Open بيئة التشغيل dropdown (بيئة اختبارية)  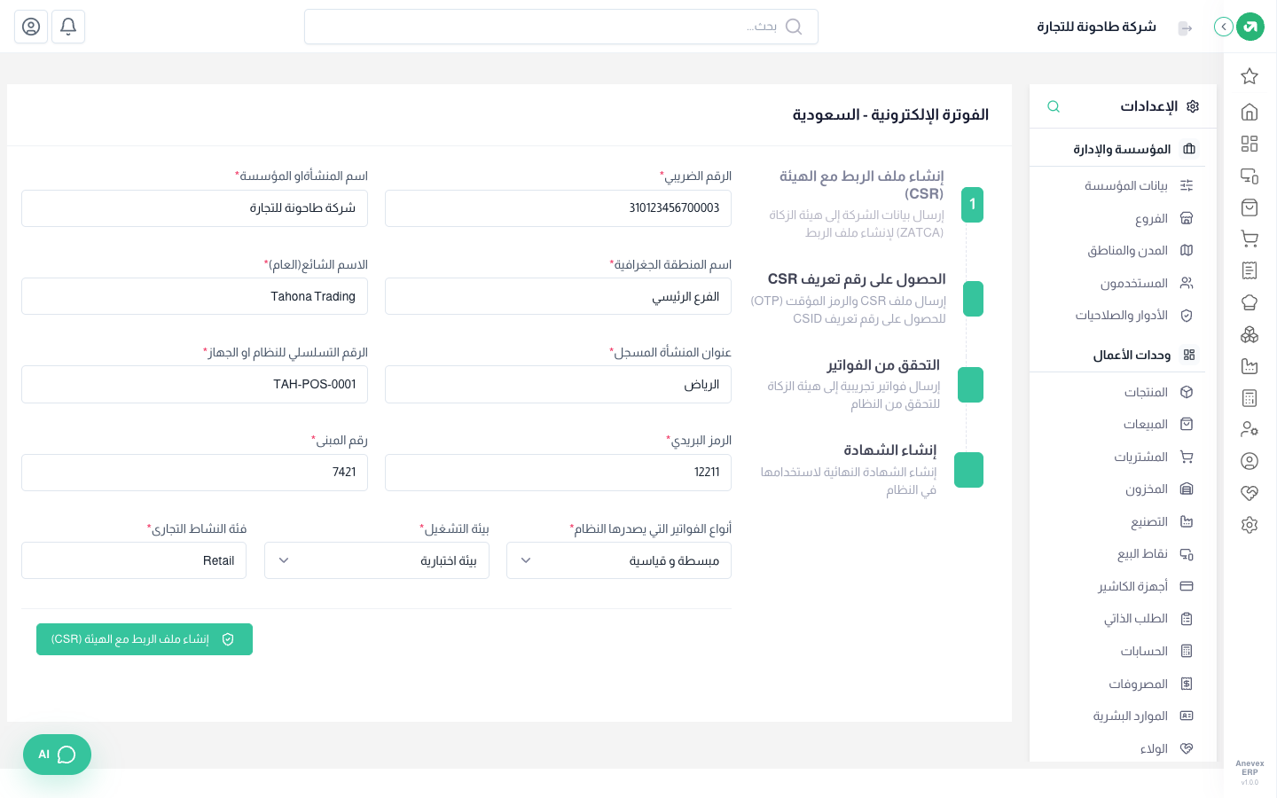377,560
